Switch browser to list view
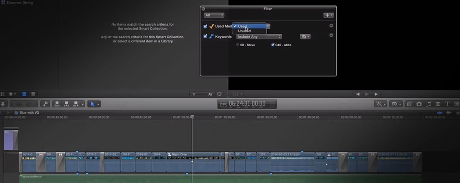Viewport: 460px width, 183px height. [x=33, y=94]
